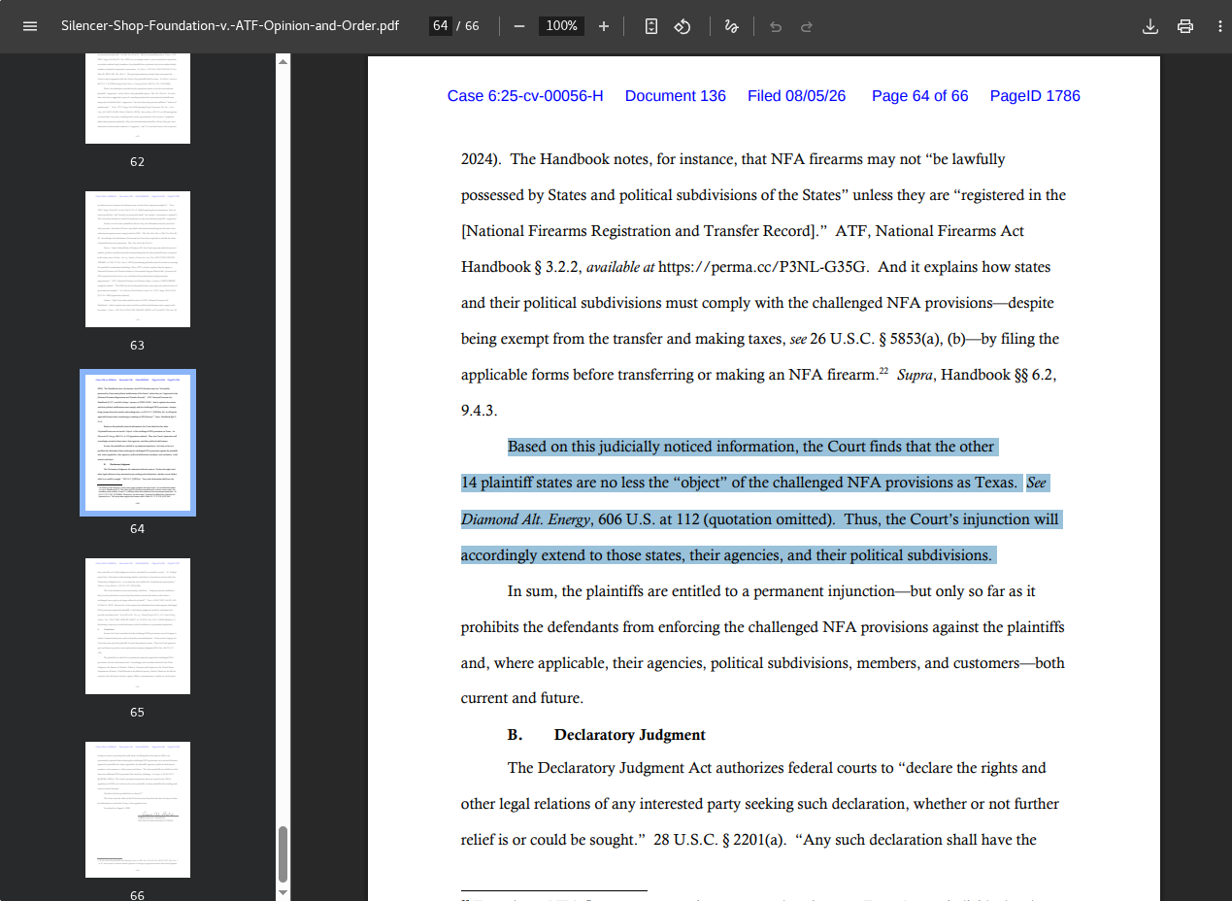Edit the current page number field
This screenshot has width=1232, height=901.
pos(441,26)
